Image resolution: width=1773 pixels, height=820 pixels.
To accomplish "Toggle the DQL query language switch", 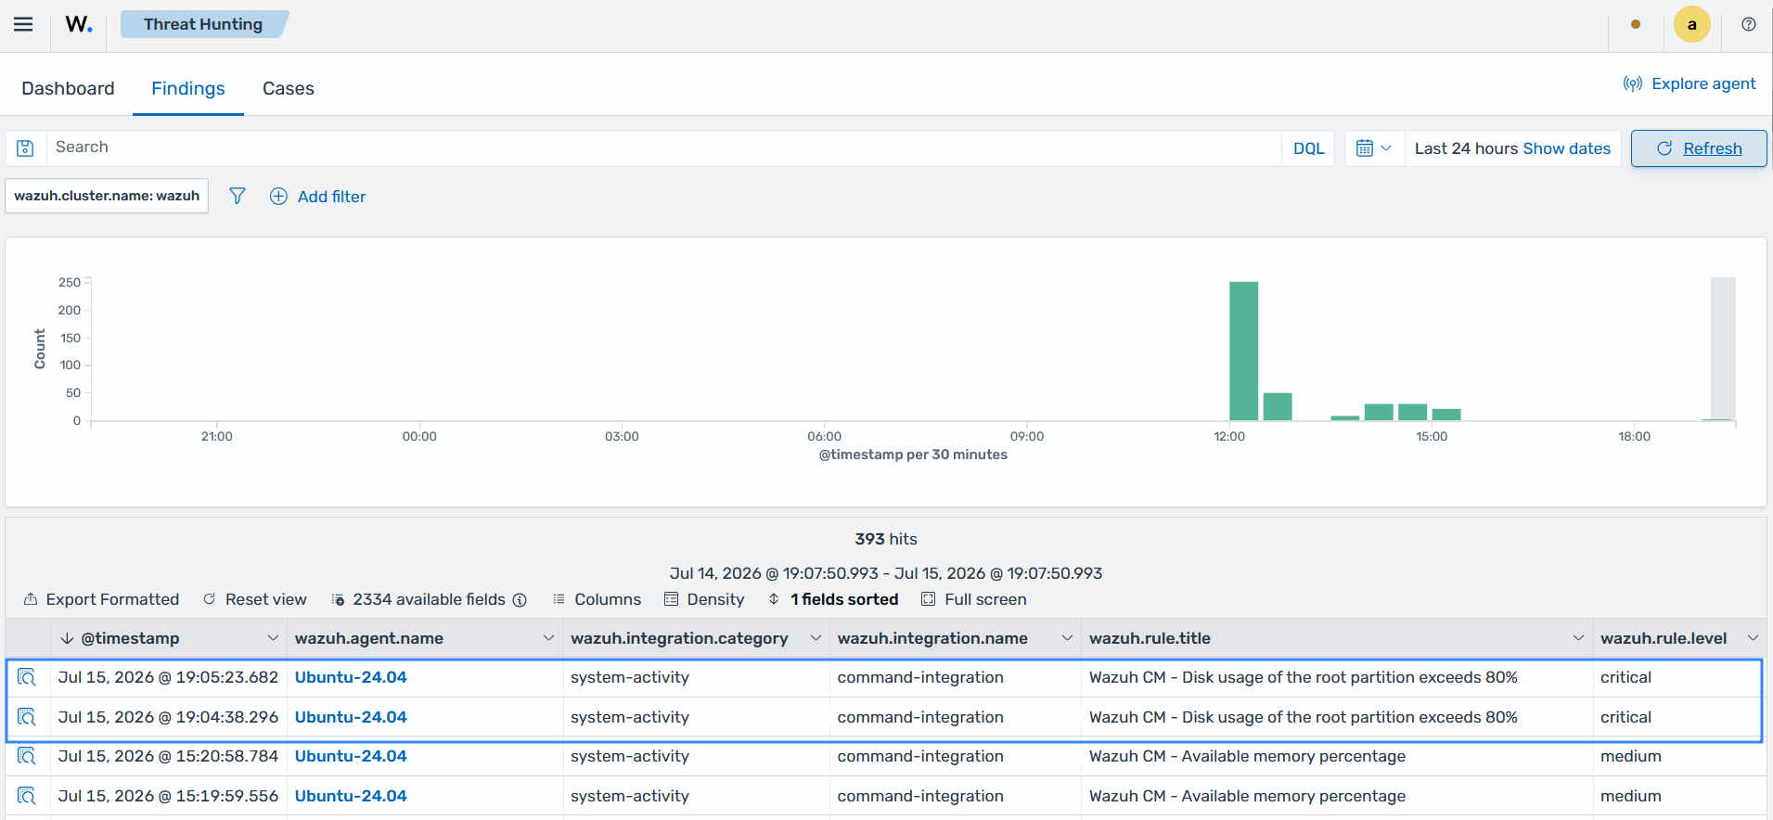I will point(1308,148).
